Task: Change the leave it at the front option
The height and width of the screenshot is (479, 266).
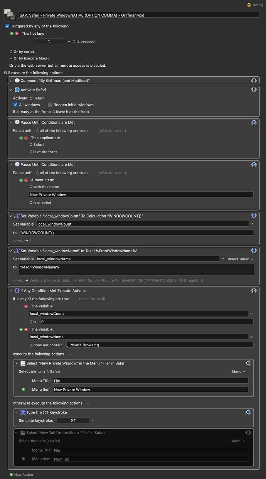Action: coord(71,112)
